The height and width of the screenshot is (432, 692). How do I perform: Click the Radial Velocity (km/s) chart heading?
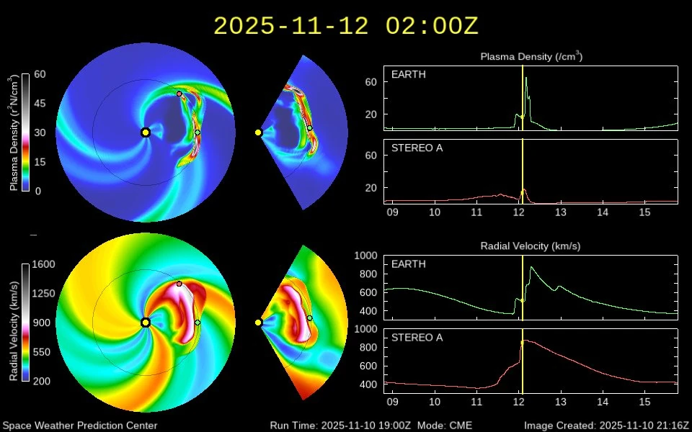pyautogui.click(x=531, y=246)
